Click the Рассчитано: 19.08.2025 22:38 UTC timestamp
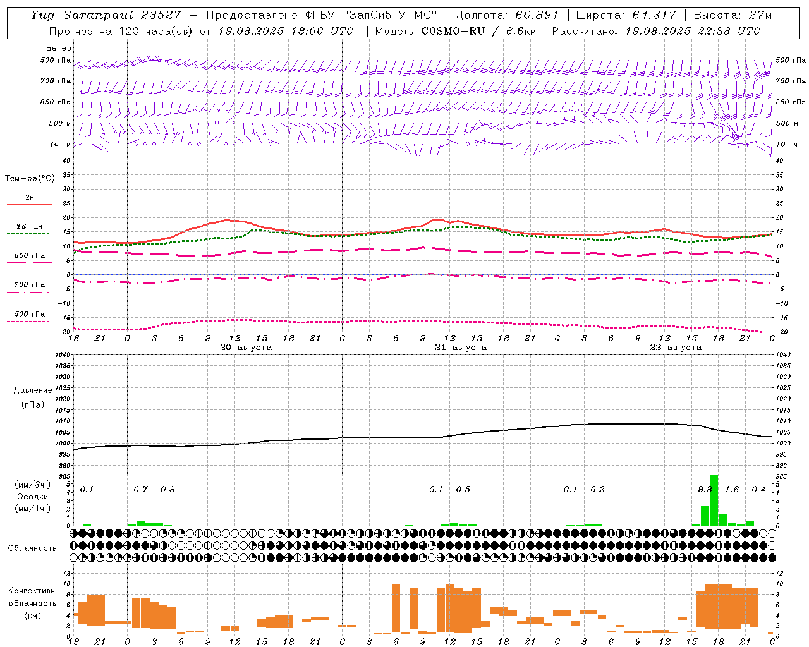Screen dimensions: 809x647 tap(656, 31)
